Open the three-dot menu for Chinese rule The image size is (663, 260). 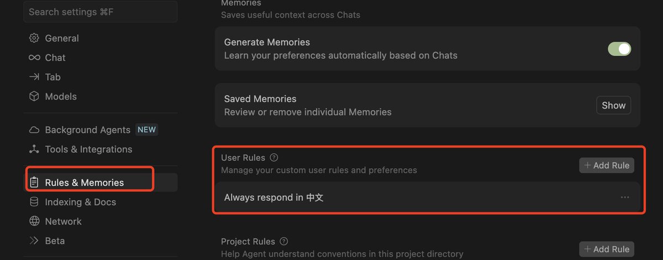click(x=625, y=197)
